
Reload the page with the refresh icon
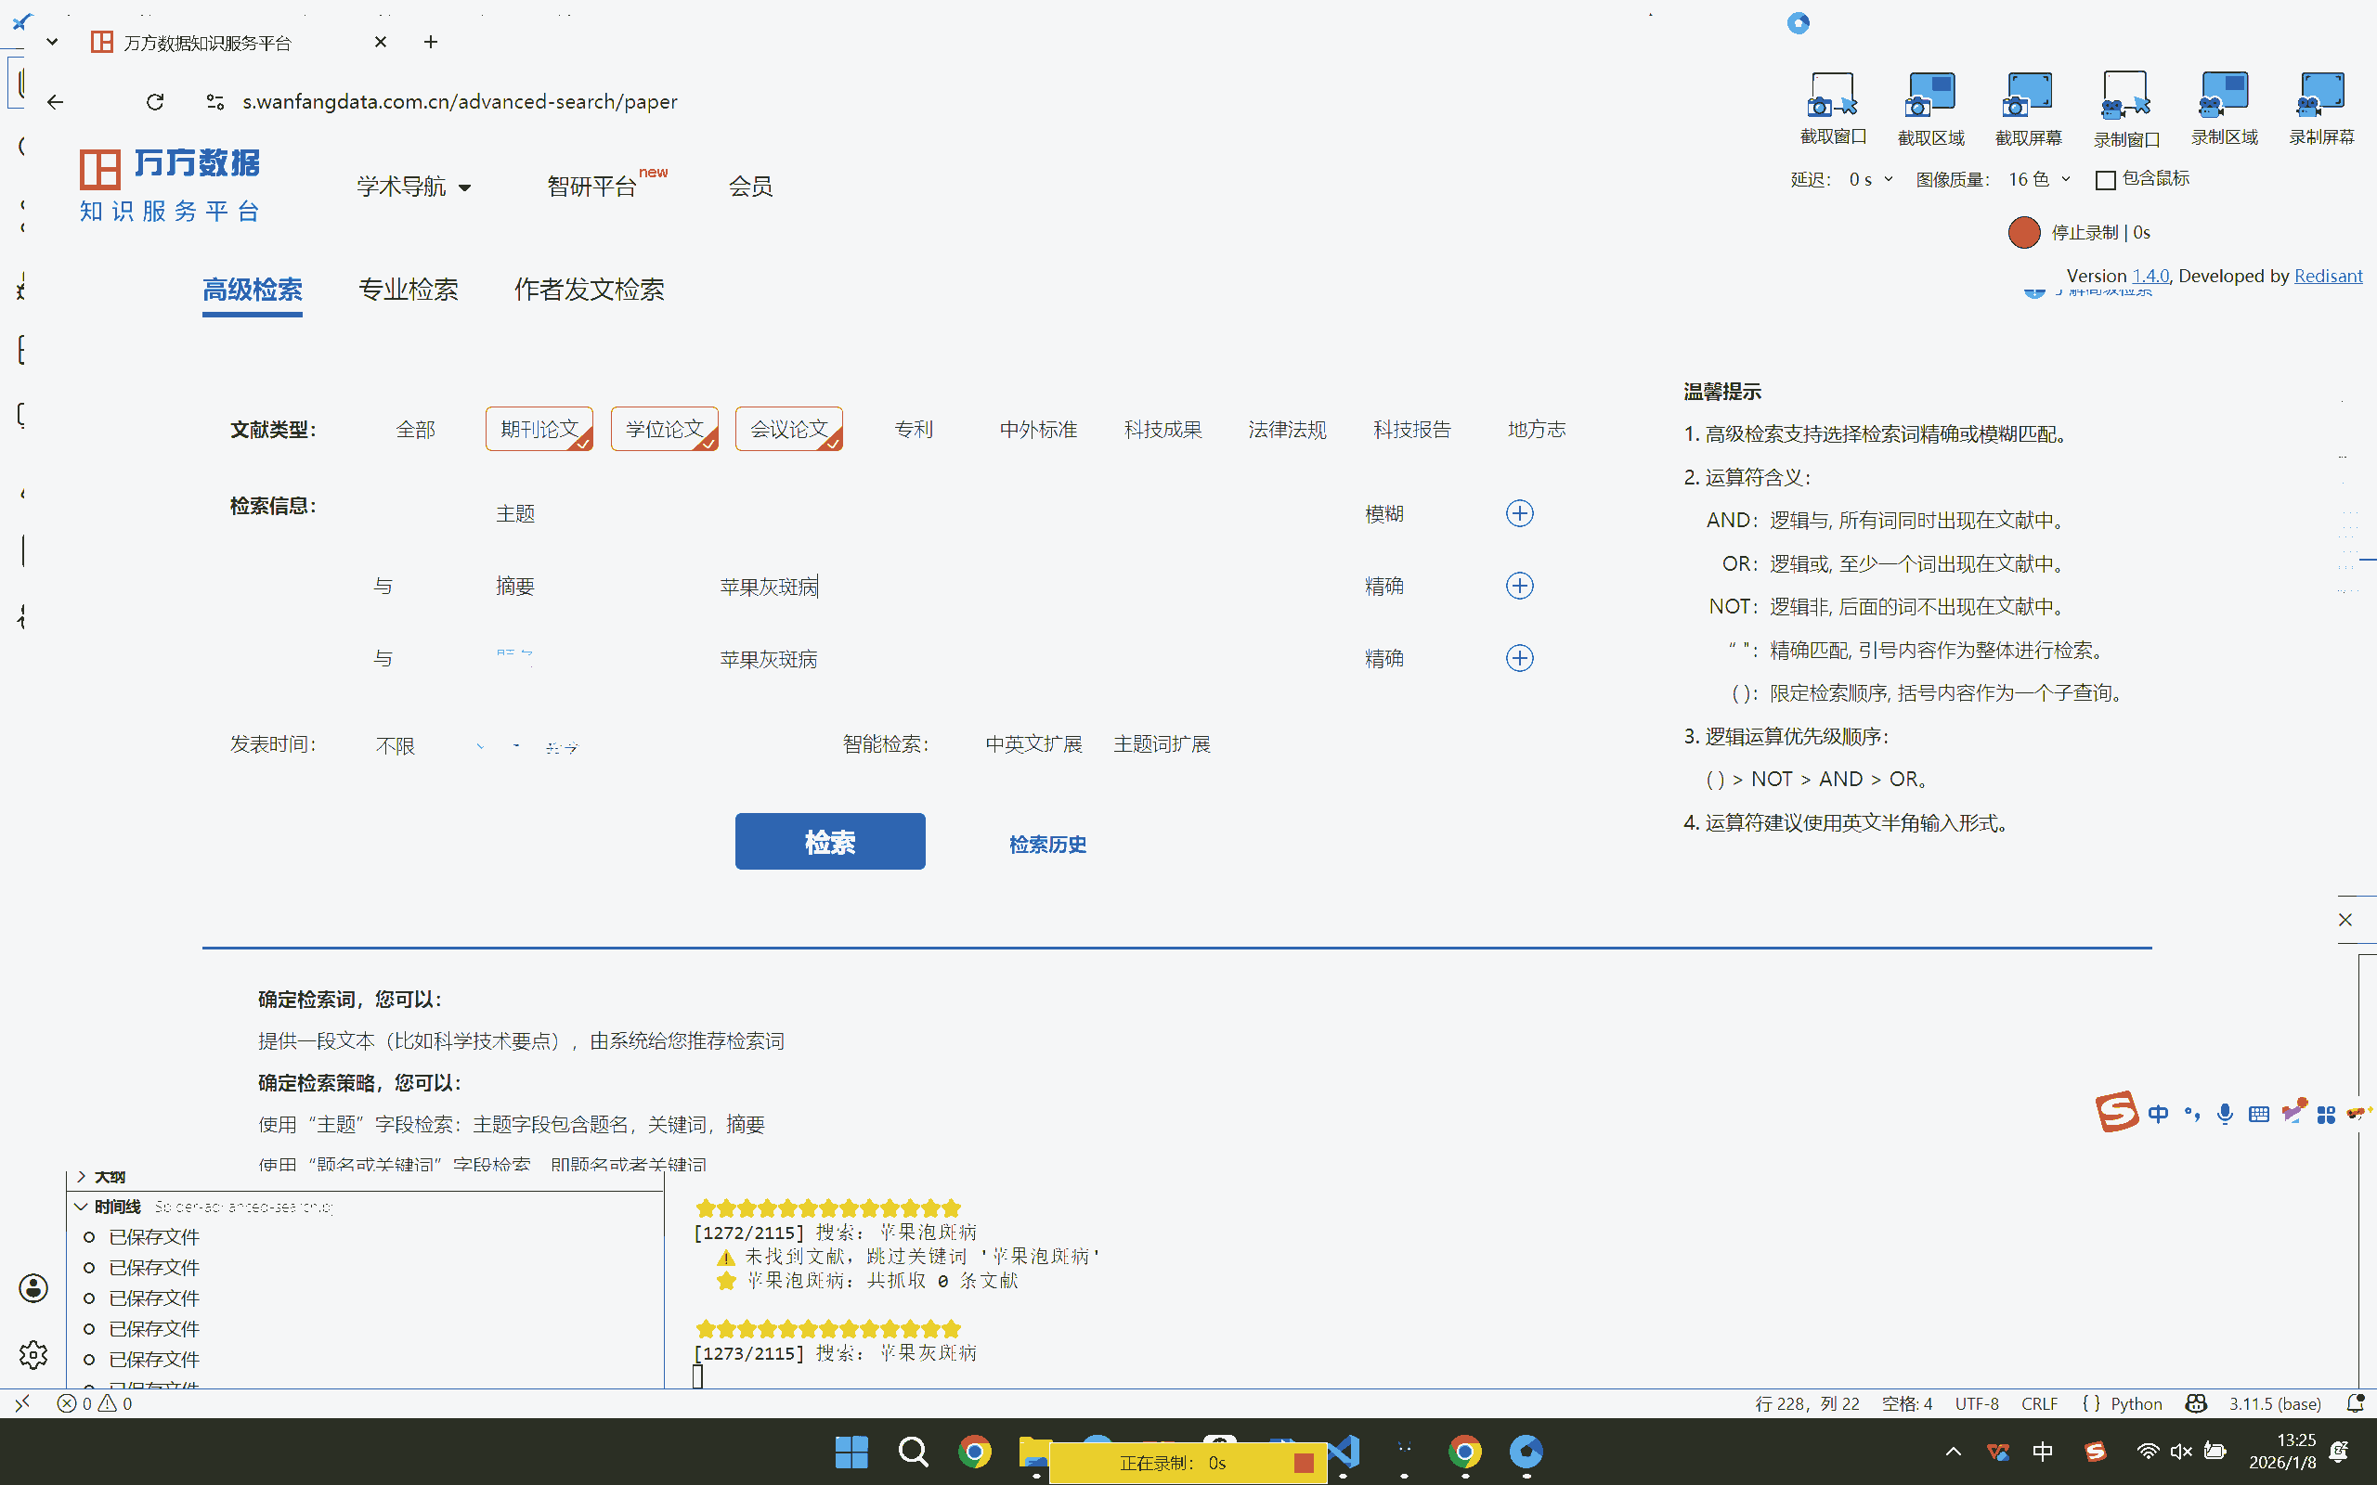pos(155,102)
